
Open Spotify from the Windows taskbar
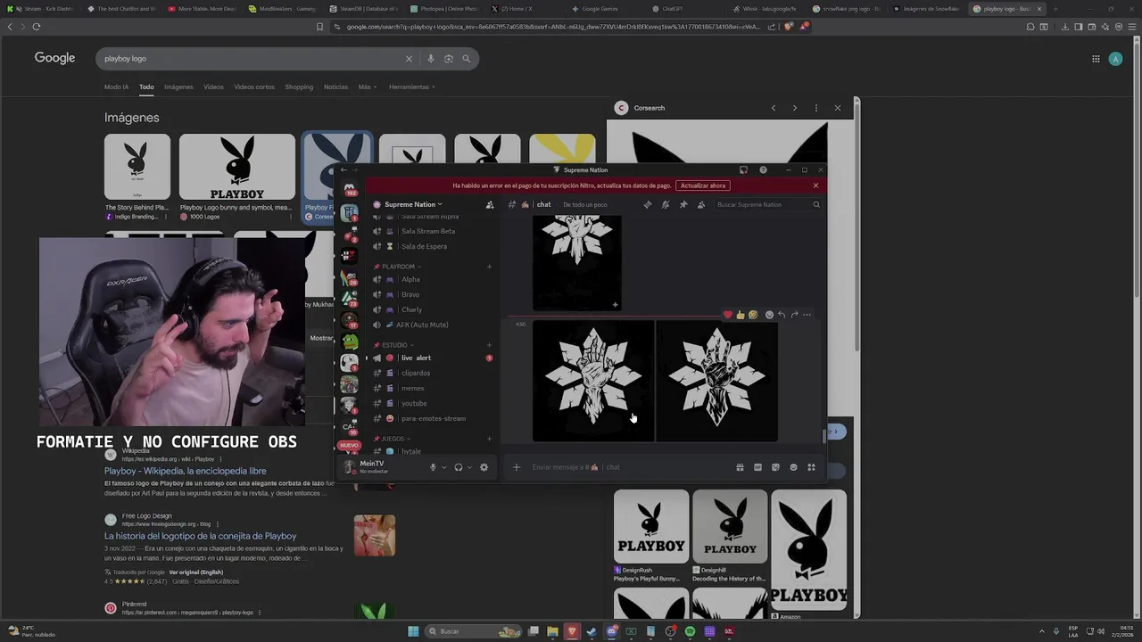tap(690, 631)
